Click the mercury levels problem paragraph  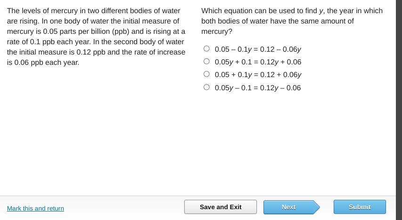click(96, 36)
